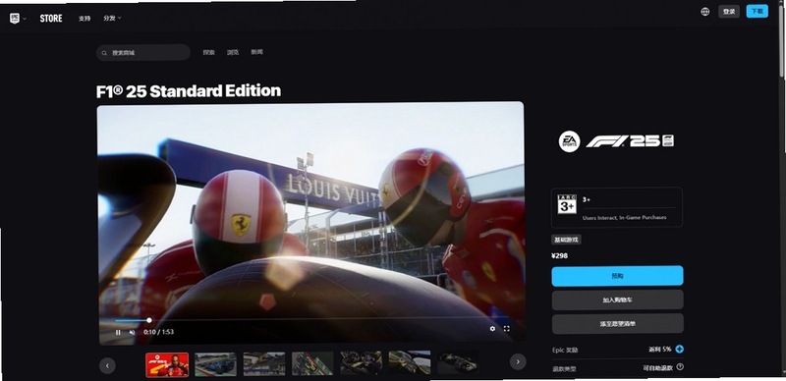The width and height of the screenshot is (786, 381).
Task: Select the fifth media thumbnail
Action: coord(361,362)
